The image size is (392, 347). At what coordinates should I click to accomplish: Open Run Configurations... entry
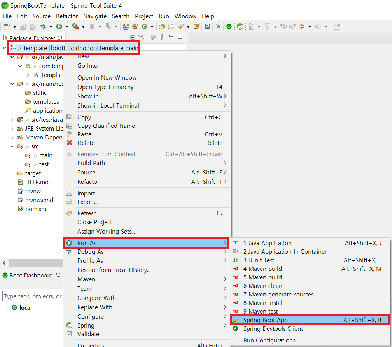coord(310,340)
